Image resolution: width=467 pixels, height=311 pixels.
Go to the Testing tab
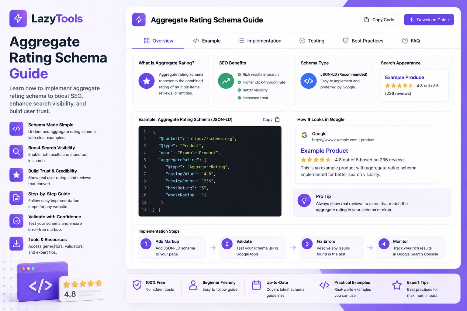pos(312,41)
